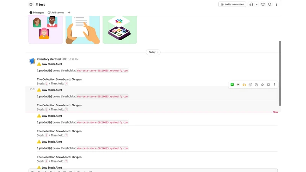Open the 10:31 AM message timestamp
The width and height of the screenshot is (306, 172).
coord(73,59)
